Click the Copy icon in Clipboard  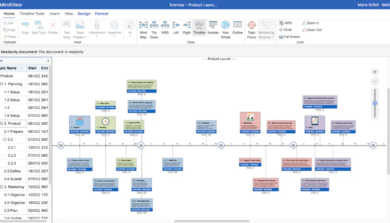point(9,30)
